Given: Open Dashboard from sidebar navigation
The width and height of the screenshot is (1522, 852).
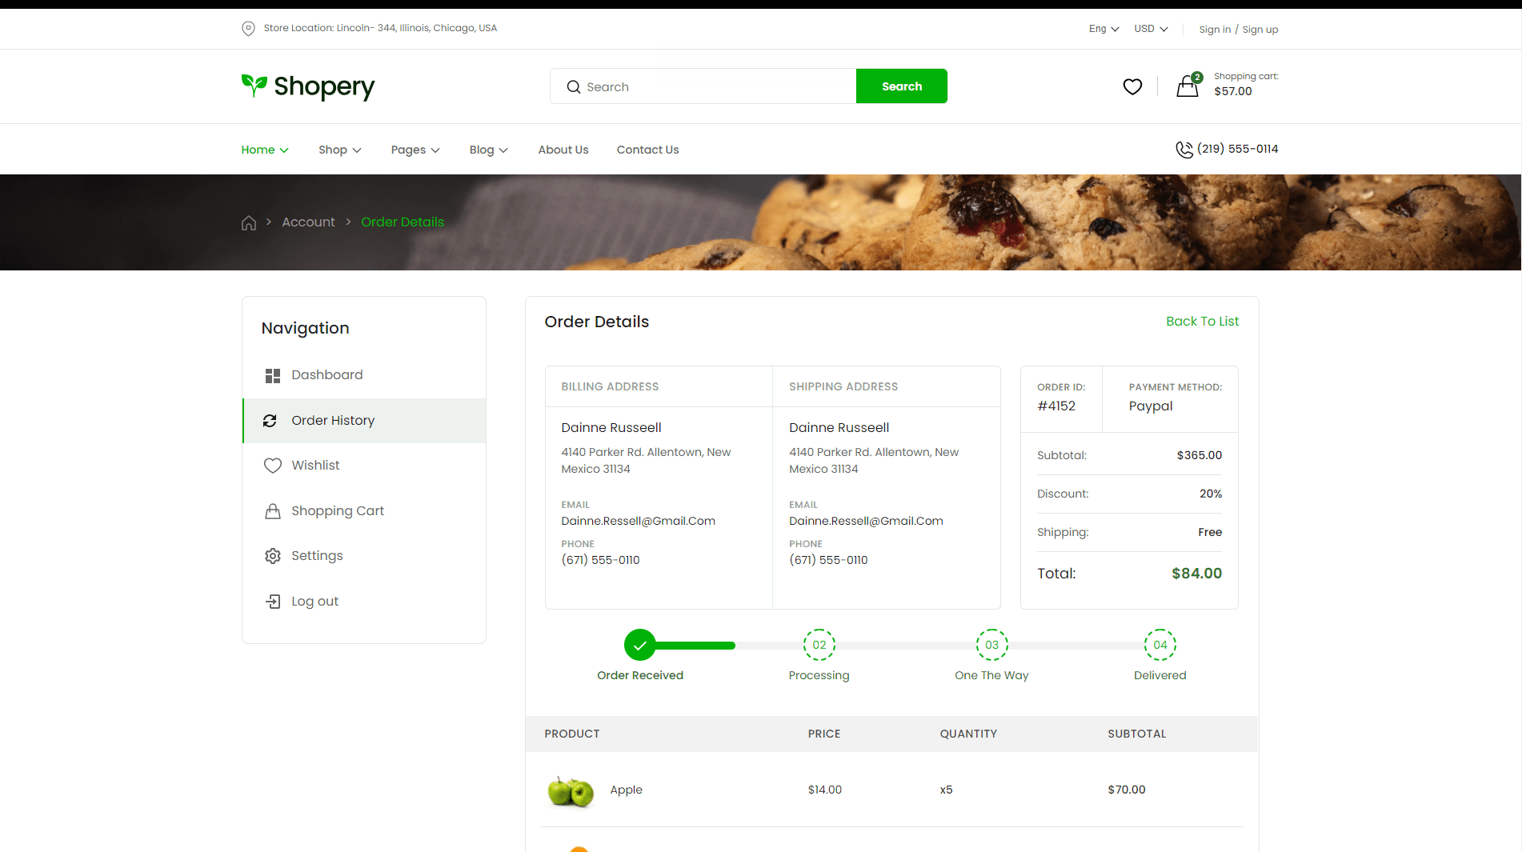Looking at the screenshot, I should click(x=326, y=375).
